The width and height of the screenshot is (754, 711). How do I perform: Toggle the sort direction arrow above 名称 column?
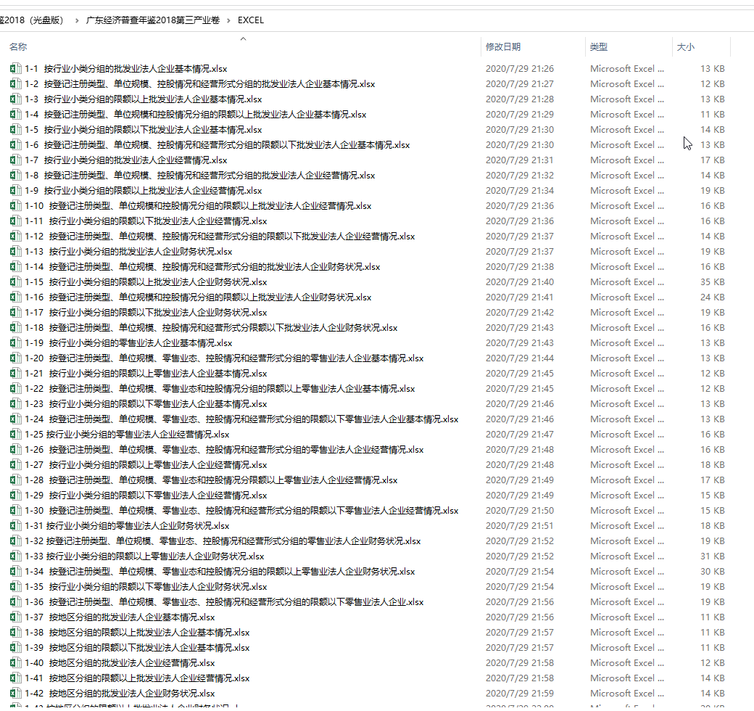244,38
